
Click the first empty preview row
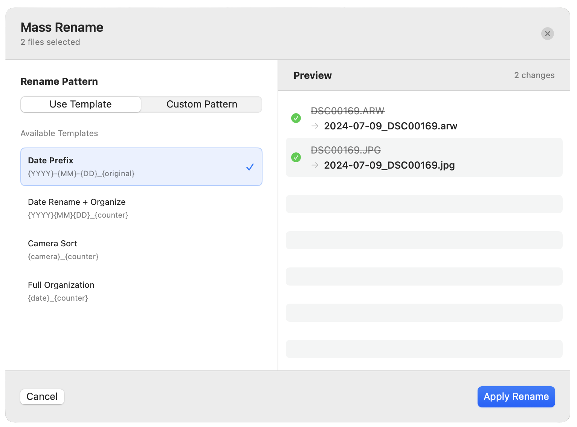[424, 204]
